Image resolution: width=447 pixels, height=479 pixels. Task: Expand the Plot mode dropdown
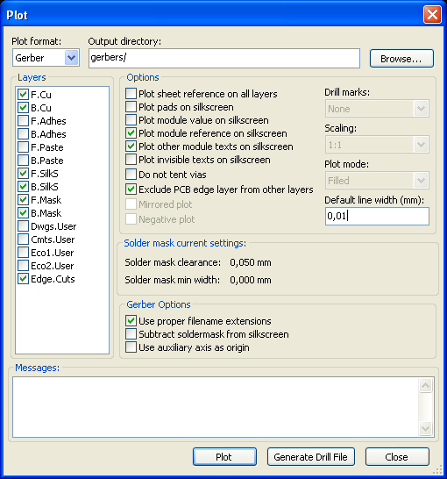pyautogui.click(x=377, y=180)
